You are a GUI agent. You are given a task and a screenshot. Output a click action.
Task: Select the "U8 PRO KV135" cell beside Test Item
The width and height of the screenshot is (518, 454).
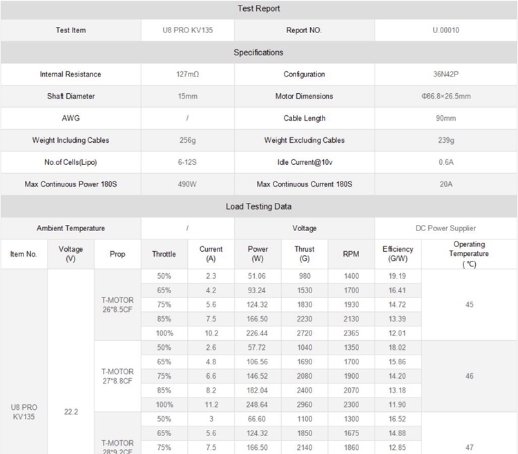[x=187, y=30]
